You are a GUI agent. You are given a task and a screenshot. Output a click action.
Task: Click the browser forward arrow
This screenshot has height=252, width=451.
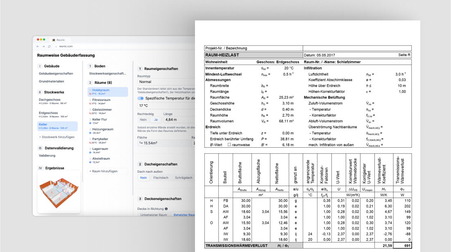(43, 46)
